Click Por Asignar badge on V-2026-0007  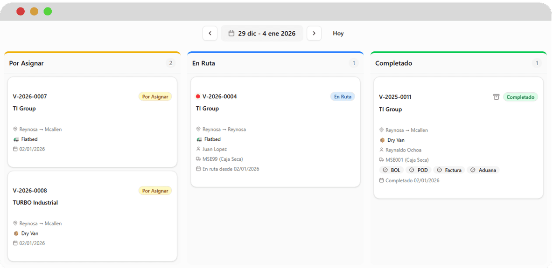tap(155, 96)
